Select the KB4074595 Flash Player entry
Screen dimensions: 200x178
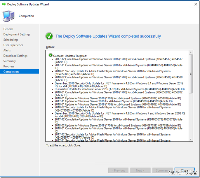pyautogui.click(x=112, y=109)
